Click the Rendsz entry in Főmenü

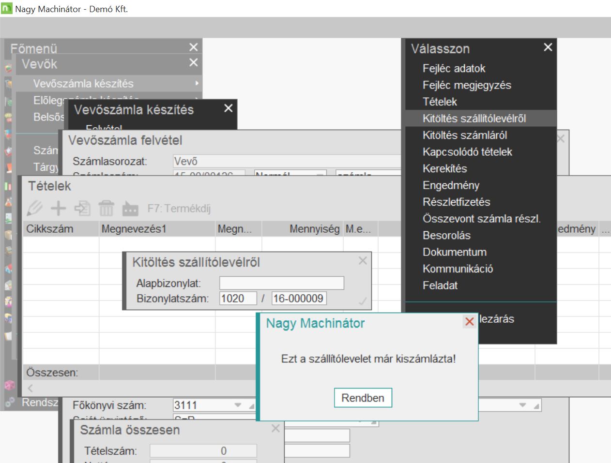(x=40, y=402)
